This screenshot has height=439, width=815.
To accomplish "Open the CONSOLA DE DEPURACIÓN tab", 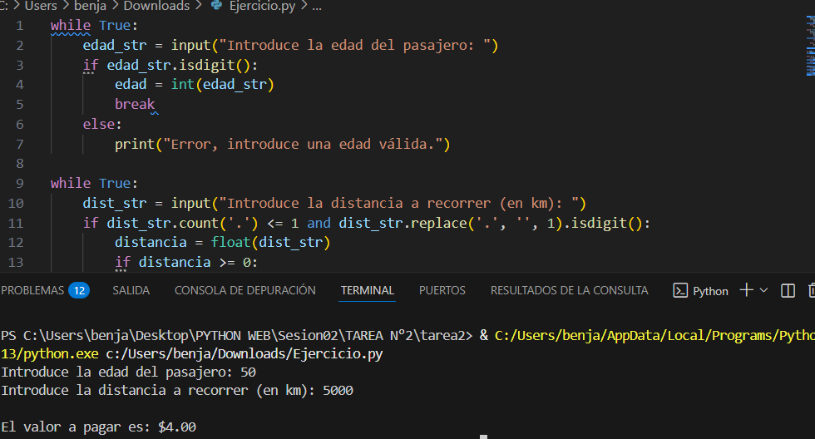I will coord(244,290).
